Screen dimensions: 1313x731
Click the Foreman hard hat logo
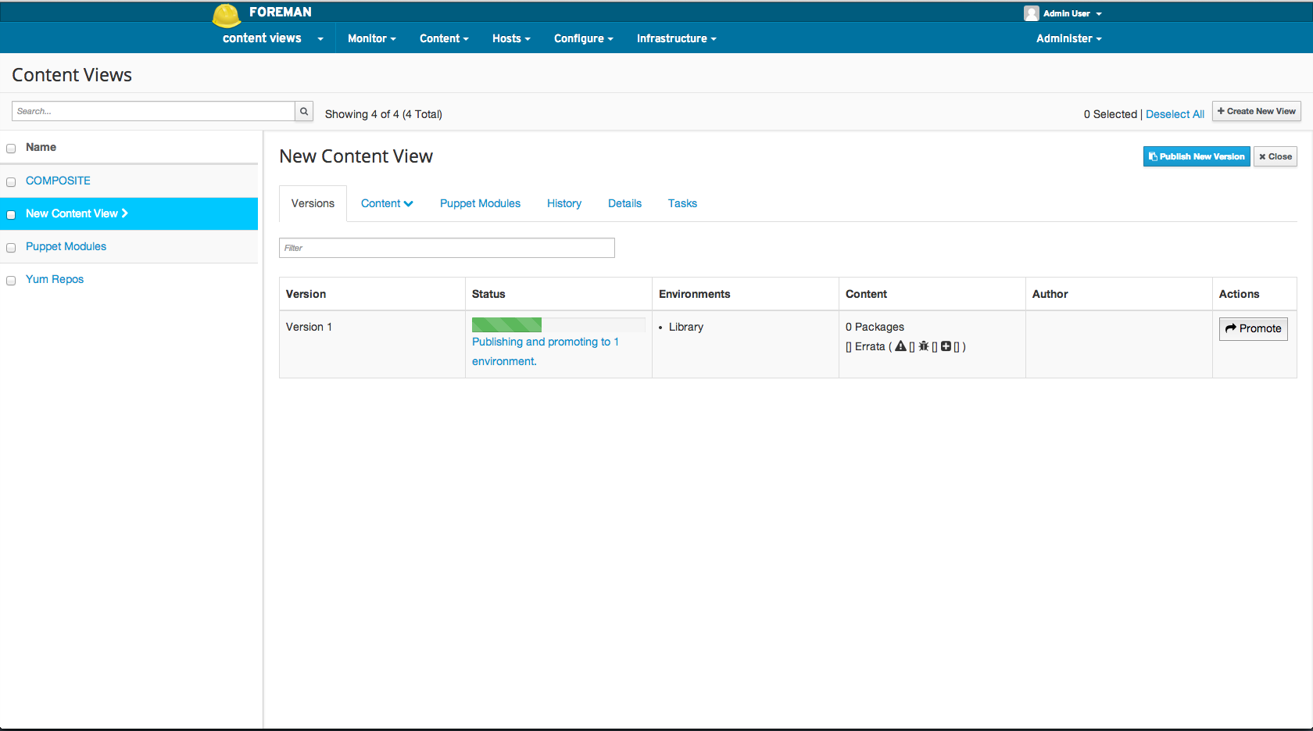pyautogui.click(x=227, y=15)
